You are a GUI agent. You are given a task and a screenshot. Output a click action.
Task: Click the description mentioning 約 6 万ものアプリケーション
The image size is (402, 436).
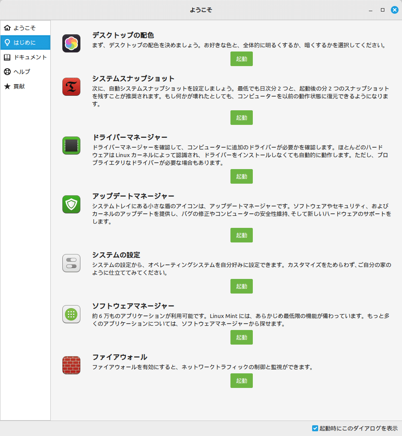[241, 320]
